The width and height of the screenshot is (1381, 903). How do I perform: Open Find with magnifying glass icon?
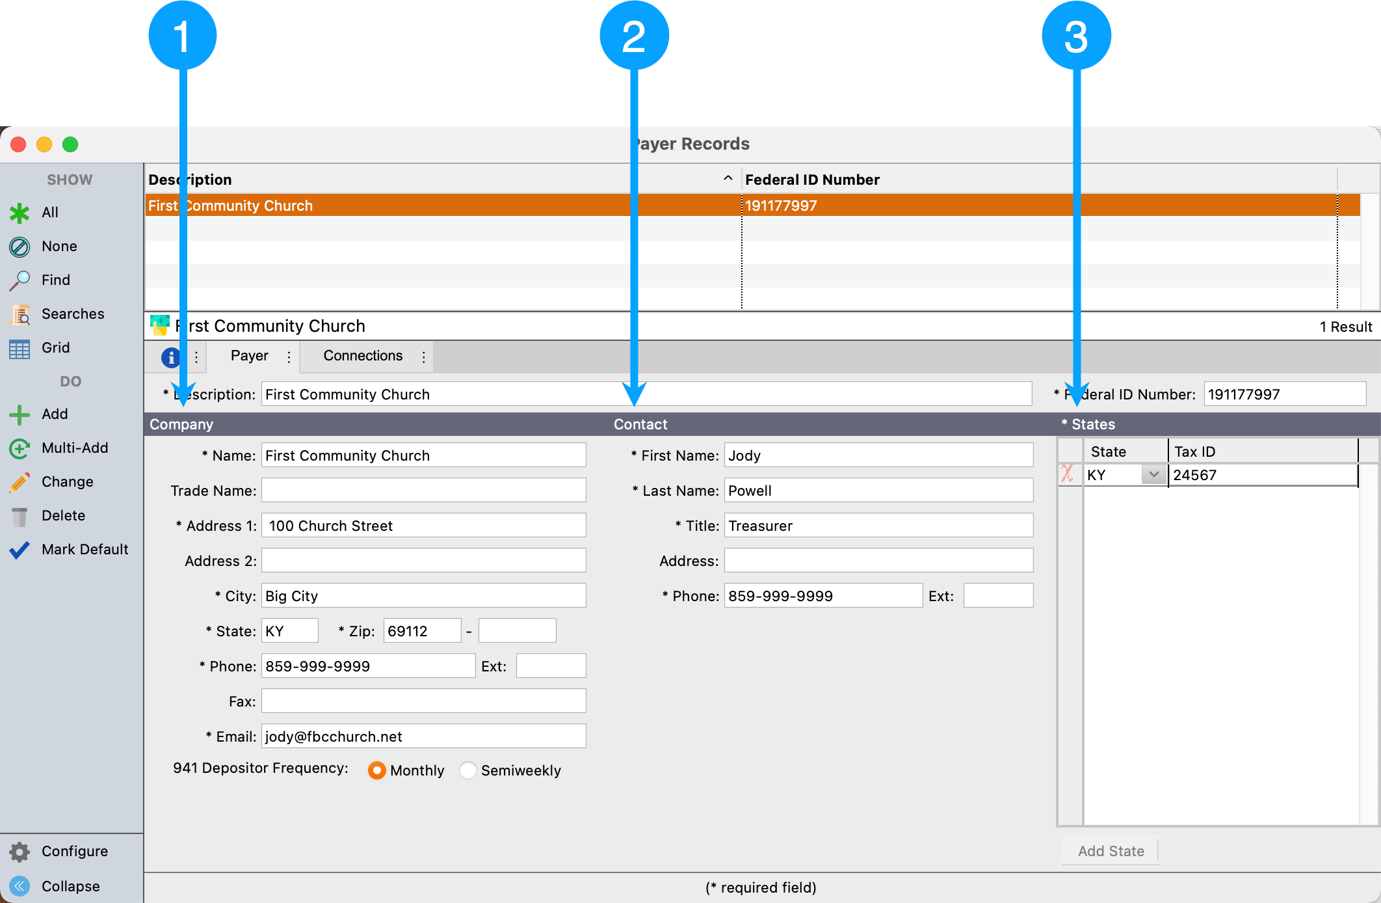pos(20,280)
